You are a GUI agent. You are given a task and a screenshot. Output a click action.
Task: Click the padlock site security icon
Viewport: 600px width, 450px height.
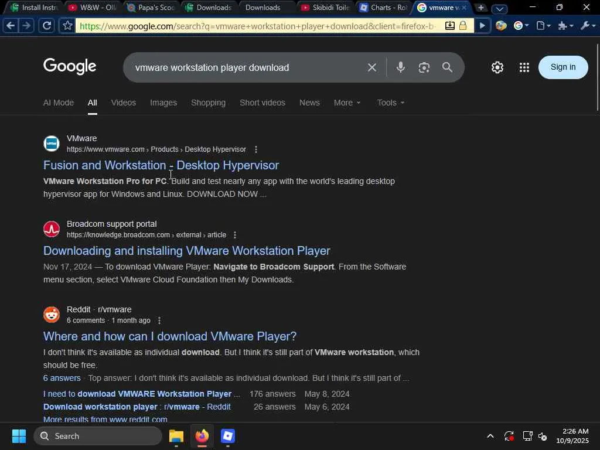tap(463, 26)
